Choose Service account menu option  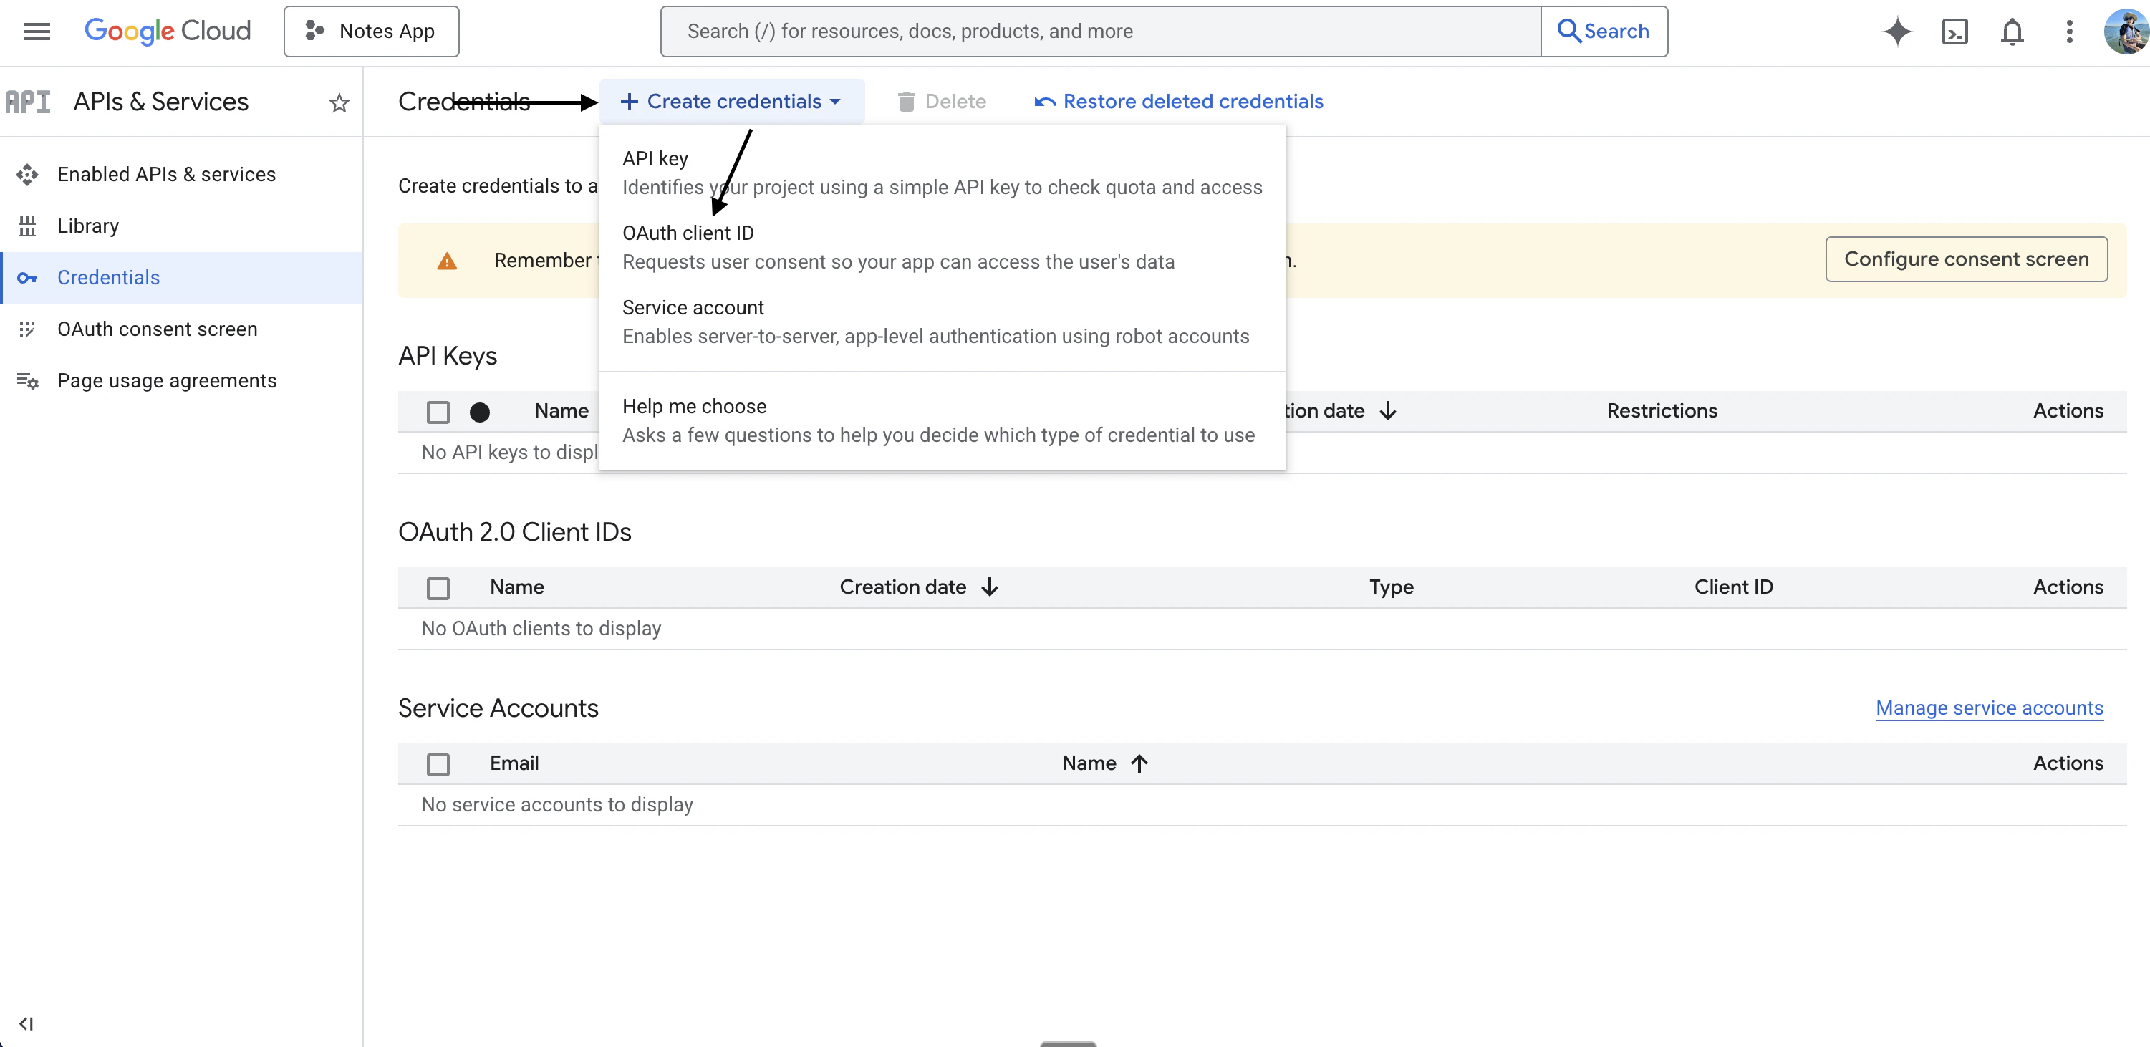click(x=943, y=322)
